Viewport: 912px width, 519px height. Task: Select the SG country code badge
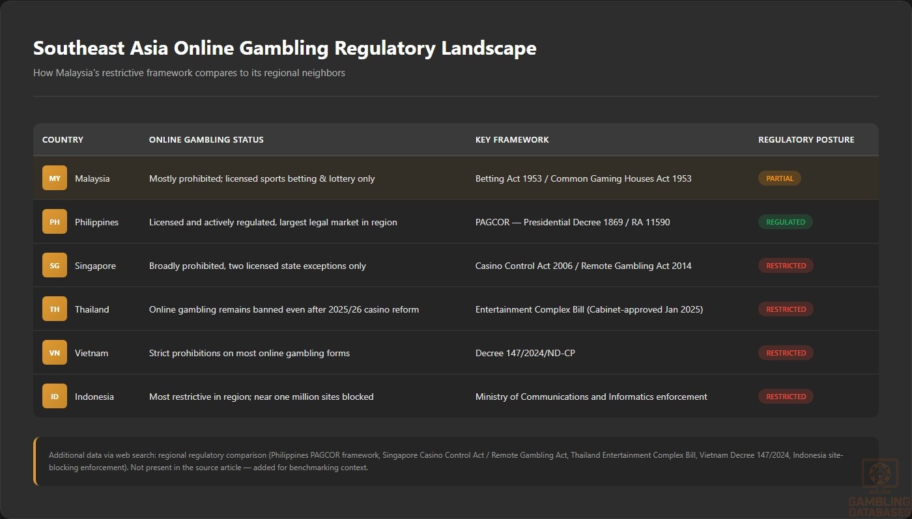point(55,266)
